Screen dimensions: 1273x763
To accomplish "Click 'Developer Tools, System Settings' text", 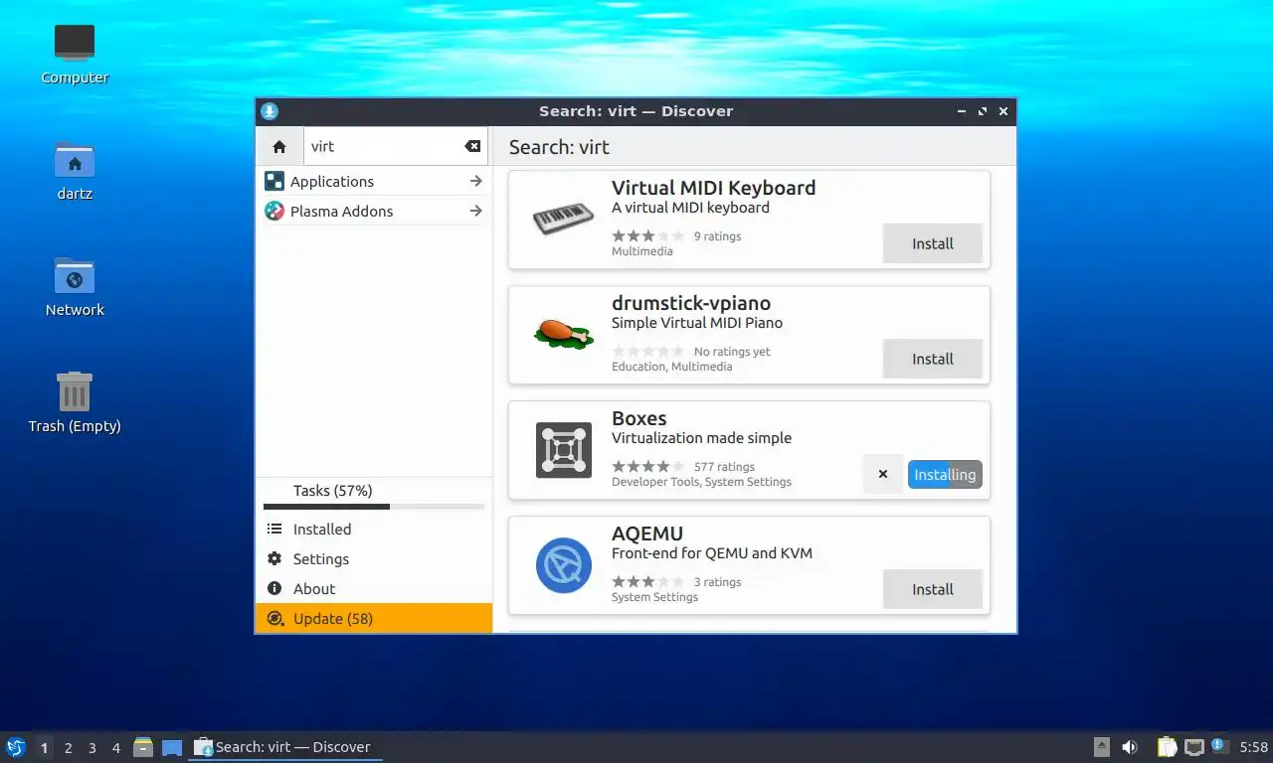I will [x=701, y=482].
